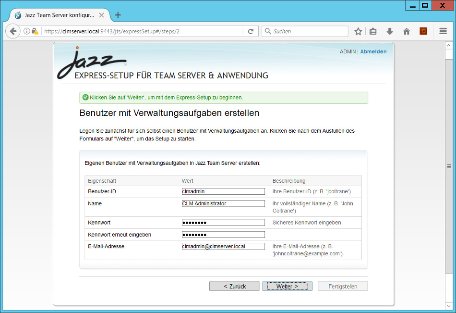456x313 pixels.
Task: Click the Jazz logo
Action: pos(92,63)
